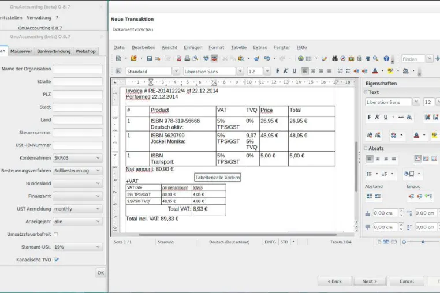The image size is (440, 293).
Task: Toggle Nonprinting Characters pilcrow icon
Action: click(x=367, y=58)
